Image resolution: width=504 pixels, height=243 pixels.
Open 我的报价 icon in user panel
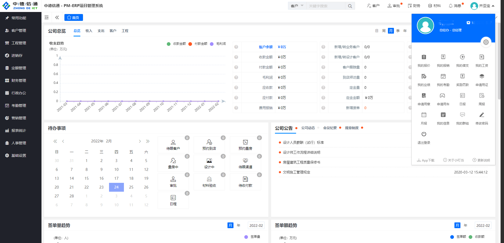tap(424, 57)
